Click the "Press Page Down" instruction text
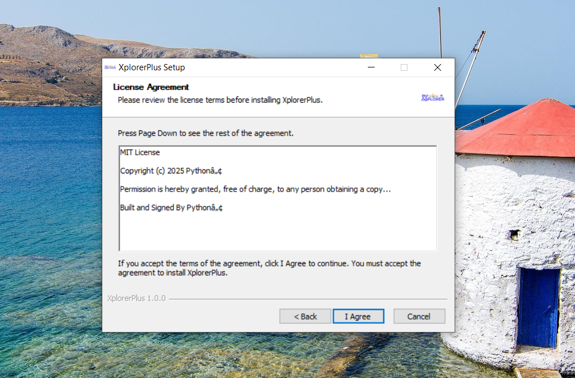This screenshot has width=575, height=378. [x=205, y=133]
